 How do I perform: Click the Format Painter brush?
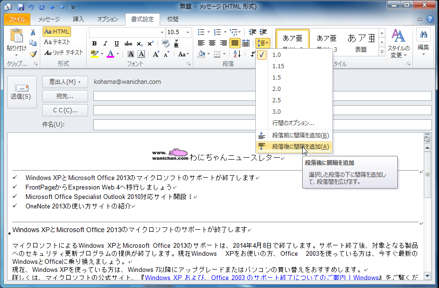click(x=33, y=54)
